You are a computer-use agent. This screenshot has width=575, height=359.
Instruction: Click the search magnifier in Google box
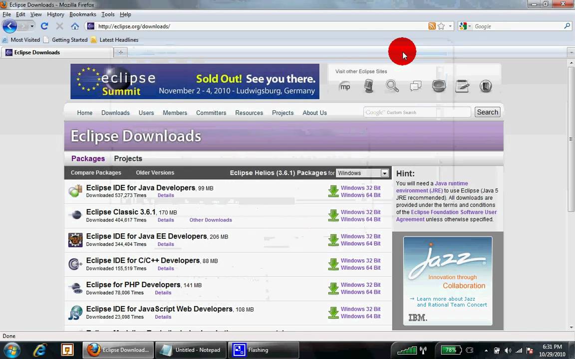click(567, 26)
